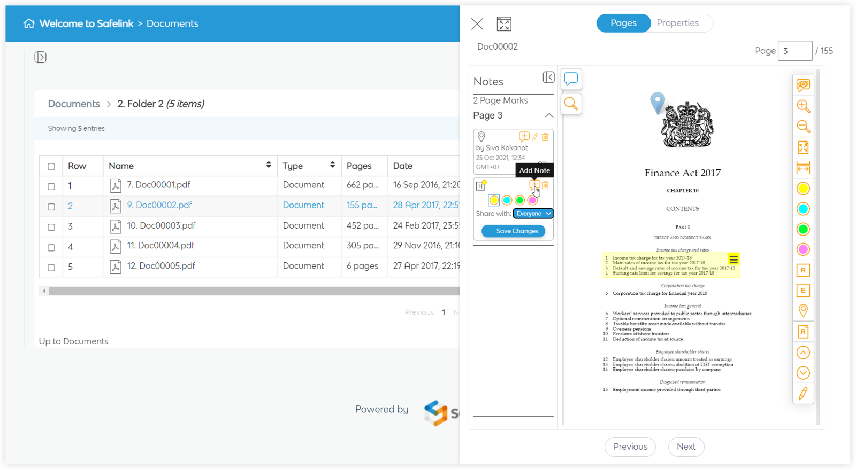Open 10. Doc00003.pdf
This screenshot has height=470, width=856.
(161, 225)
